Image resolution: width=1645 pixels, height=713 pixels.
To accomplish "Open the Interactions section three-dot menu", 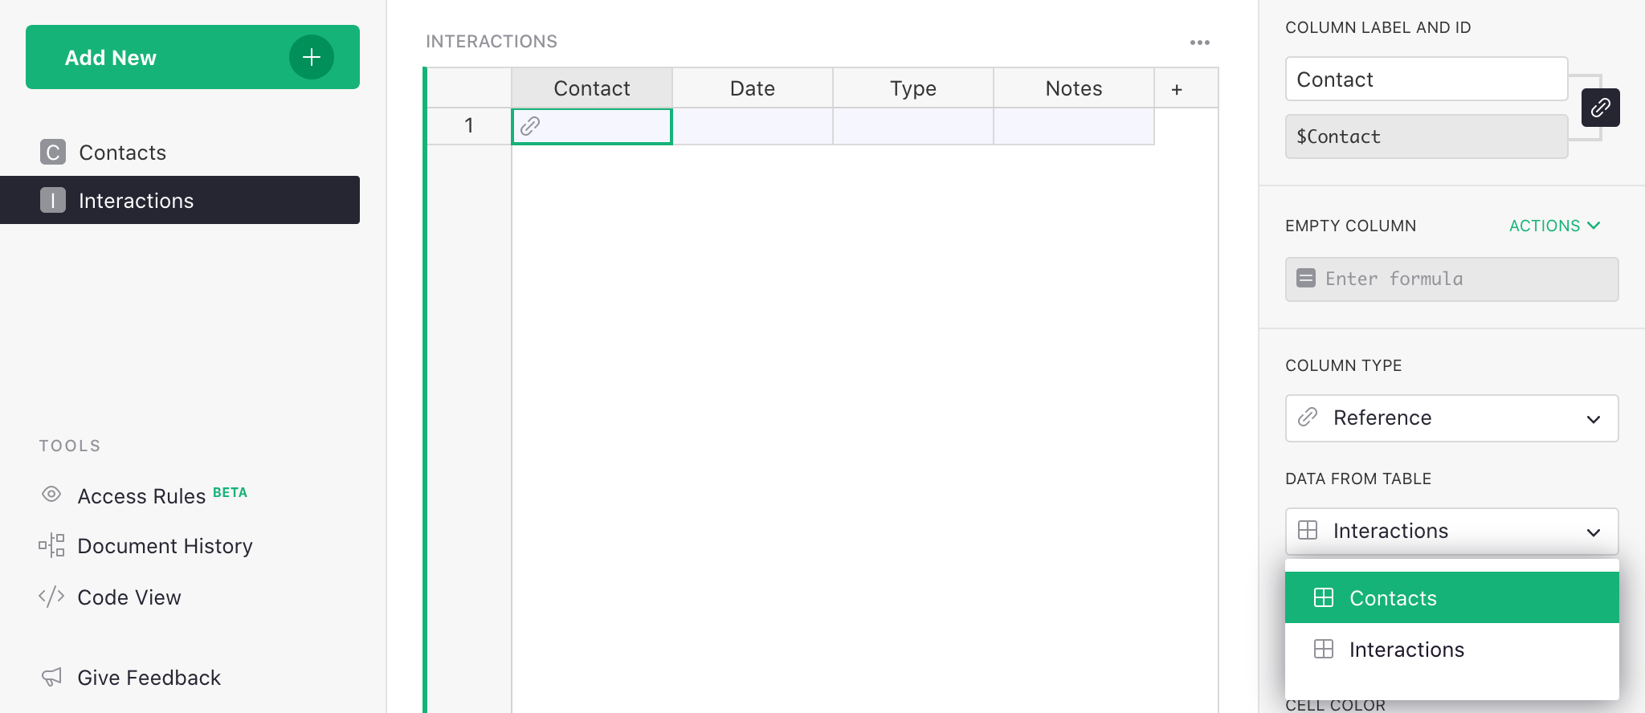I will (1199, 43).
